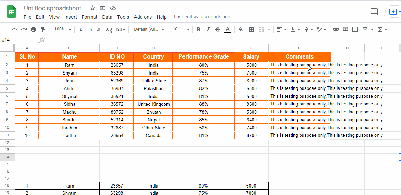Open vertical align dropdown
Screen dimensions: 401x195
click(295, 29)
